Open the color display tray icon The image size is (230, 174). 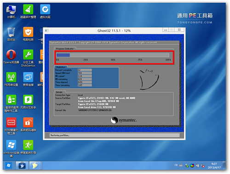[x=192, y=166]
